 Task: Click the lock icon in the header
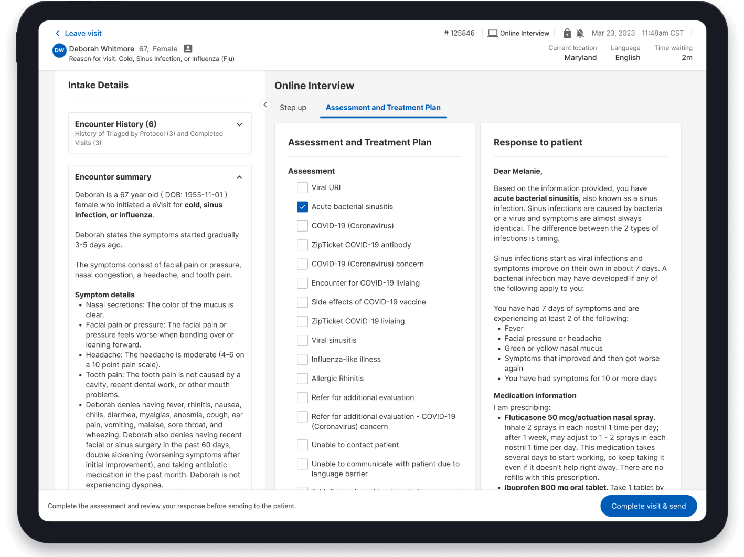(x=567, y=33)
